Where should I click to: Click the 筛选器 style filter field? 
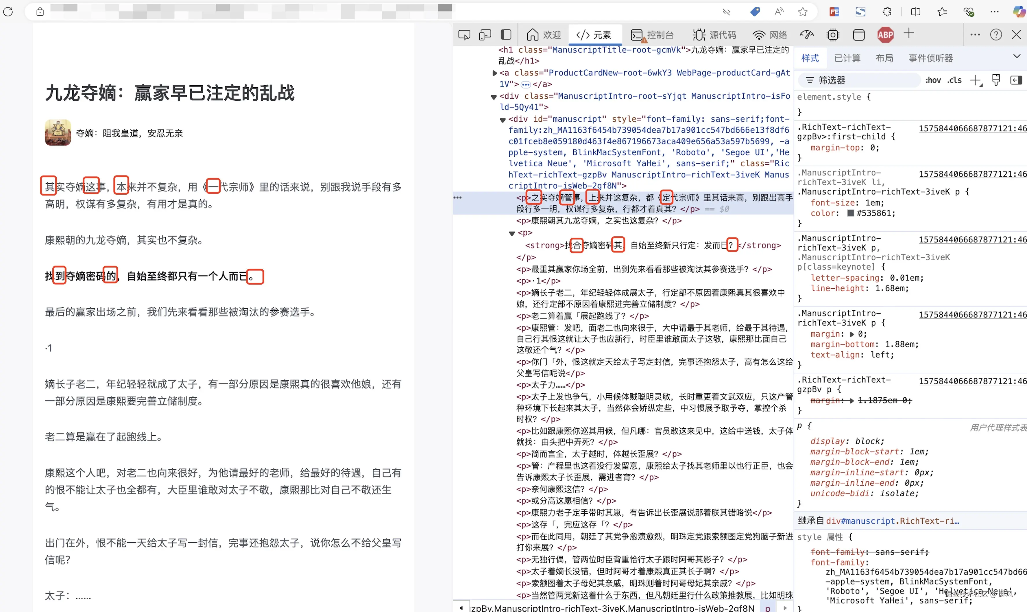tap(860, 80)
